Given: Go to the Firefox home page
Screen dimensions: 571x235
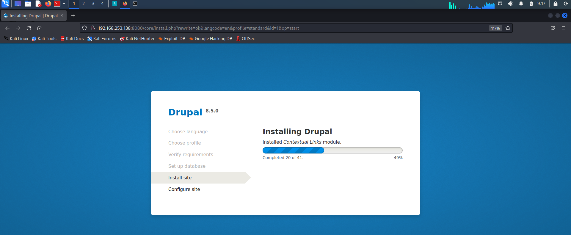Looking at the screenshot, I should [39, 28].
